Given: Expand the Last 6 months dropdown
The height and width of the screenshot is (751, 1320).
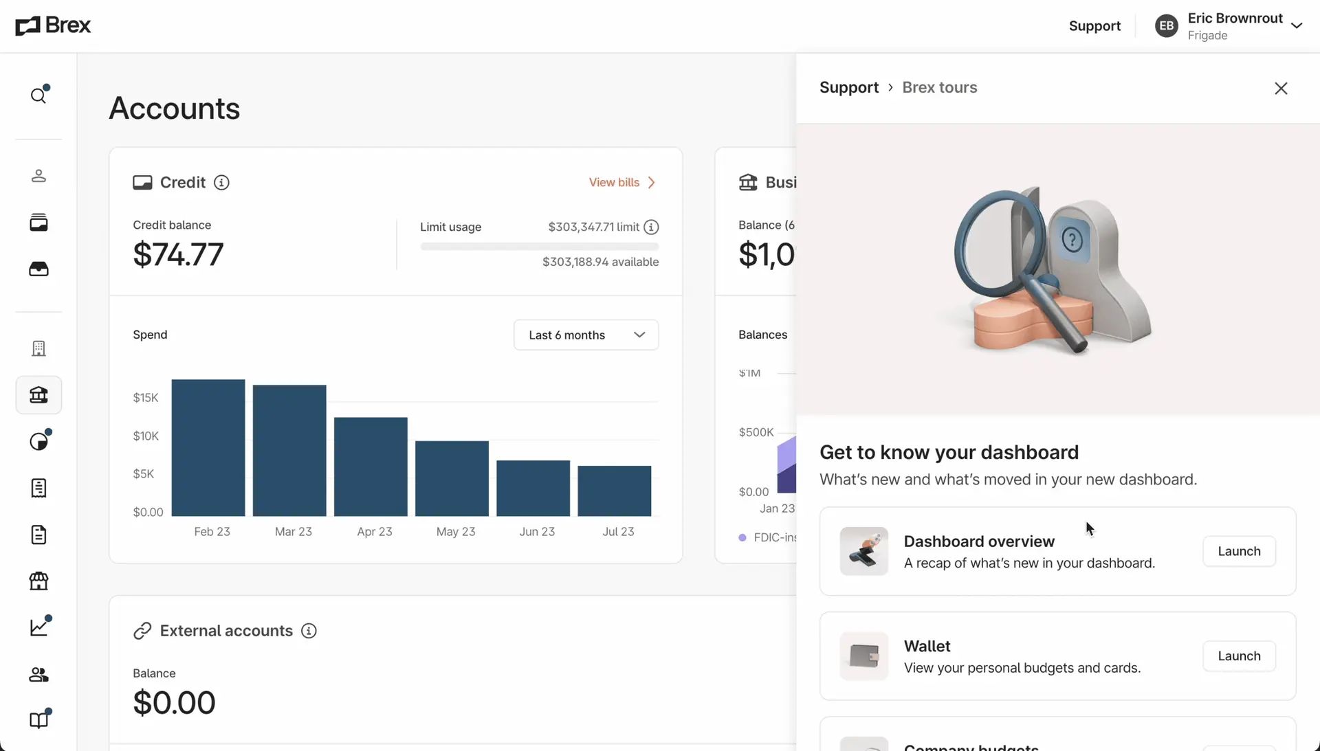Looking at the screenshot, I should (x=586, y=335).
